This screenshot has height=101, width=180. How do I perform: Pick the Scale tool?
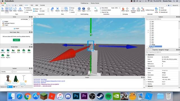pos(11,9)
